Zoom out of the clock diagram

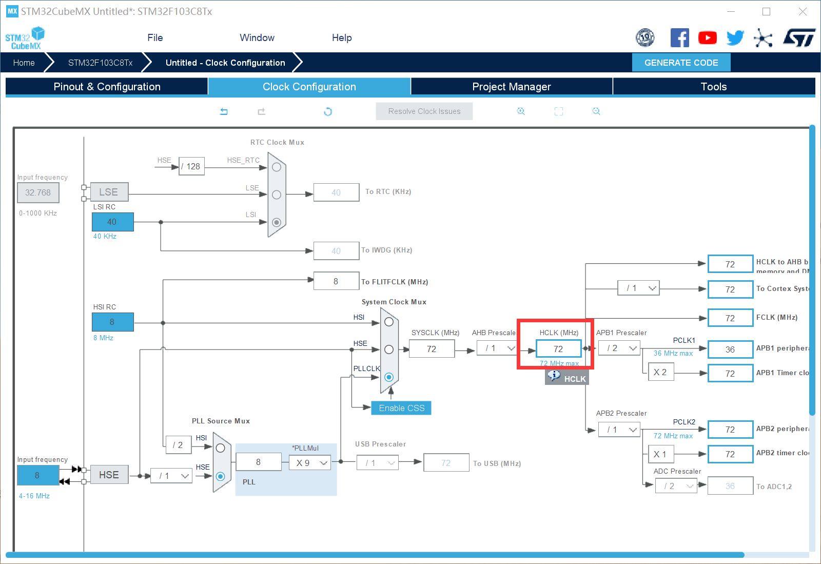596,111
